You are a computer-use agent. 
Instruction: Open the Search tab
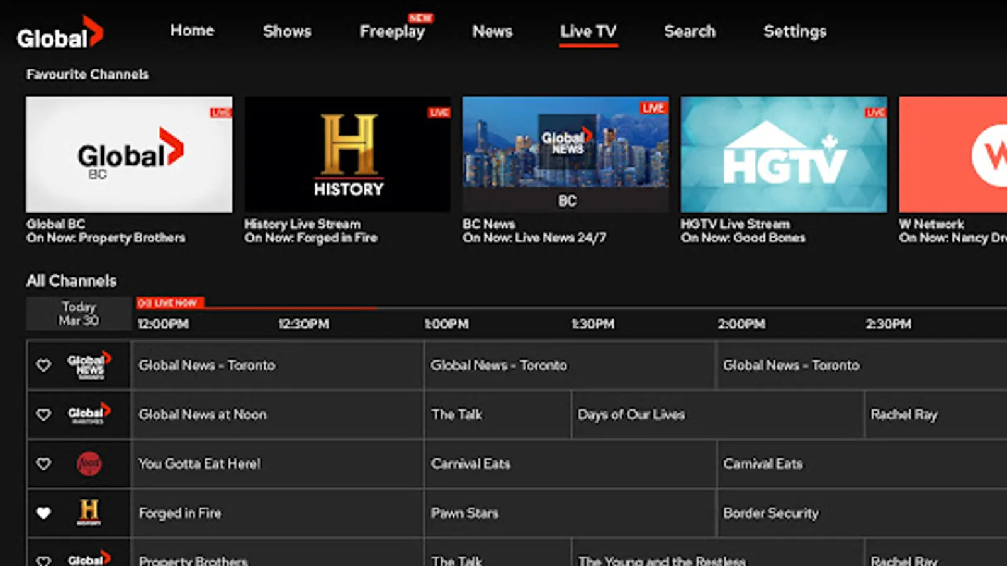click(690, 31)
